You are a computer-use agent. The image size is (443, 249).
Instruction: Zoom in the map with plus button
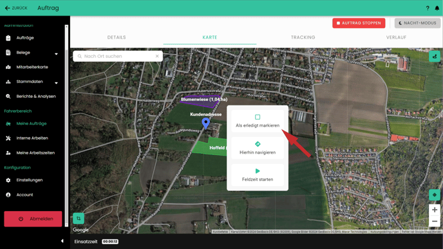pyautogui.click(x=434, y=210)
